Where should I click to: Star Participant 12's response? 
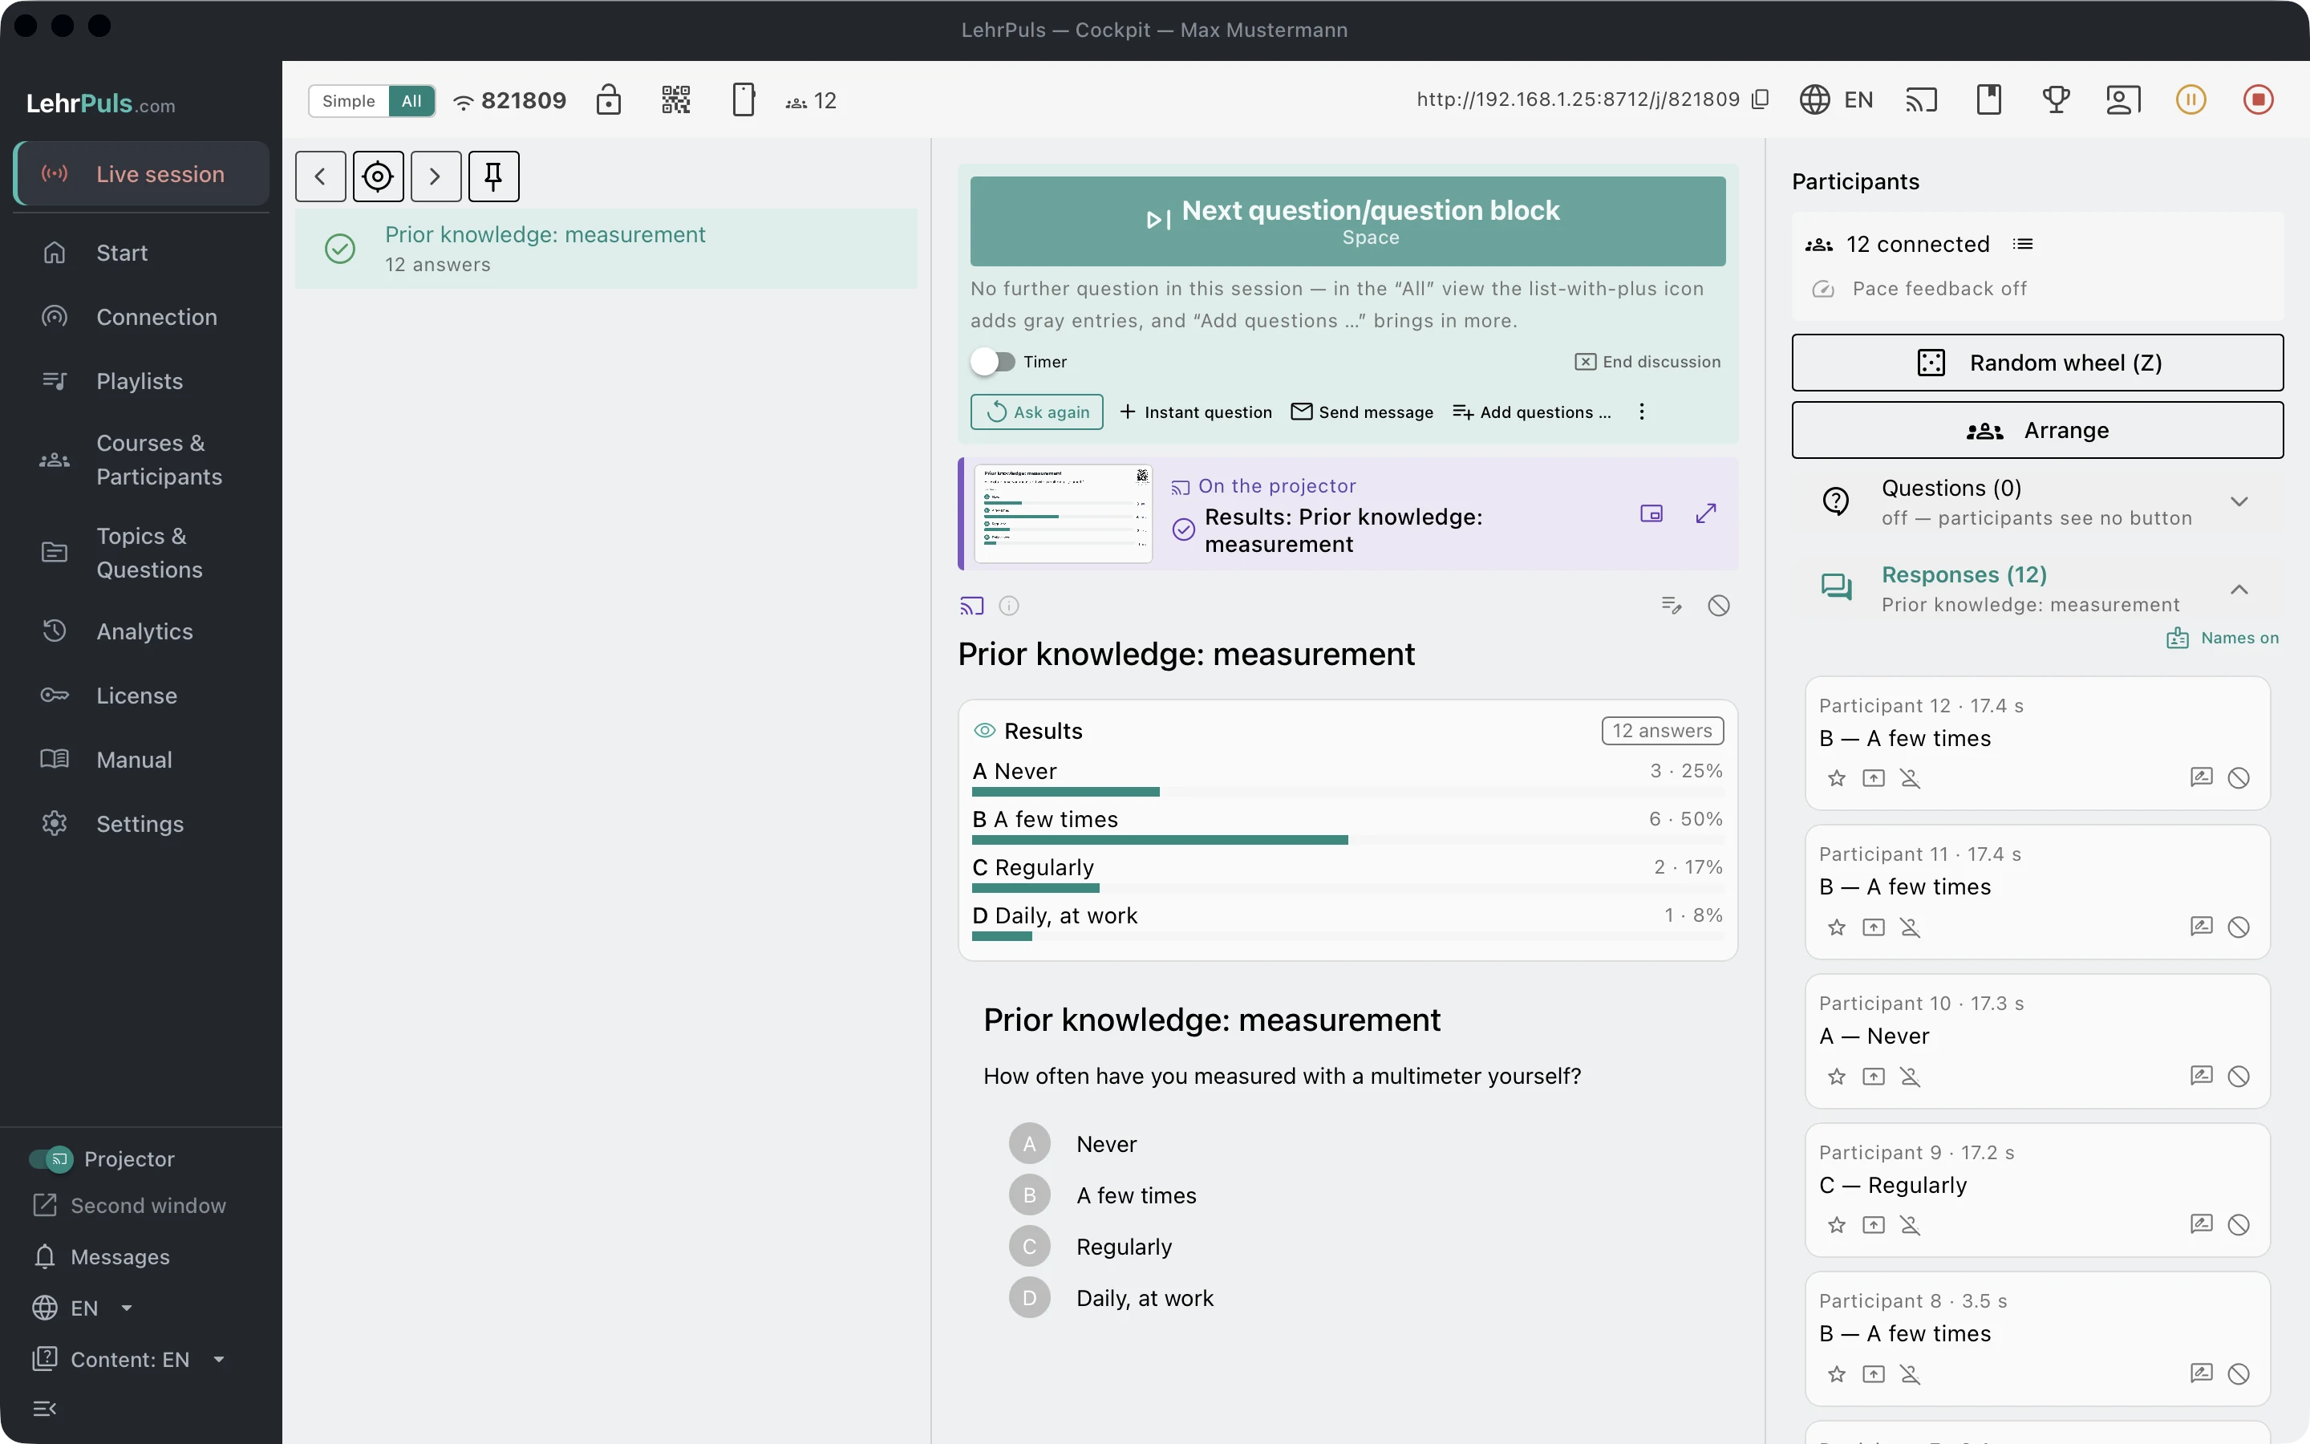point(1837,778)
